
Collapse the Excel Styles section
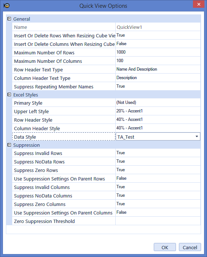coord(9,95)
